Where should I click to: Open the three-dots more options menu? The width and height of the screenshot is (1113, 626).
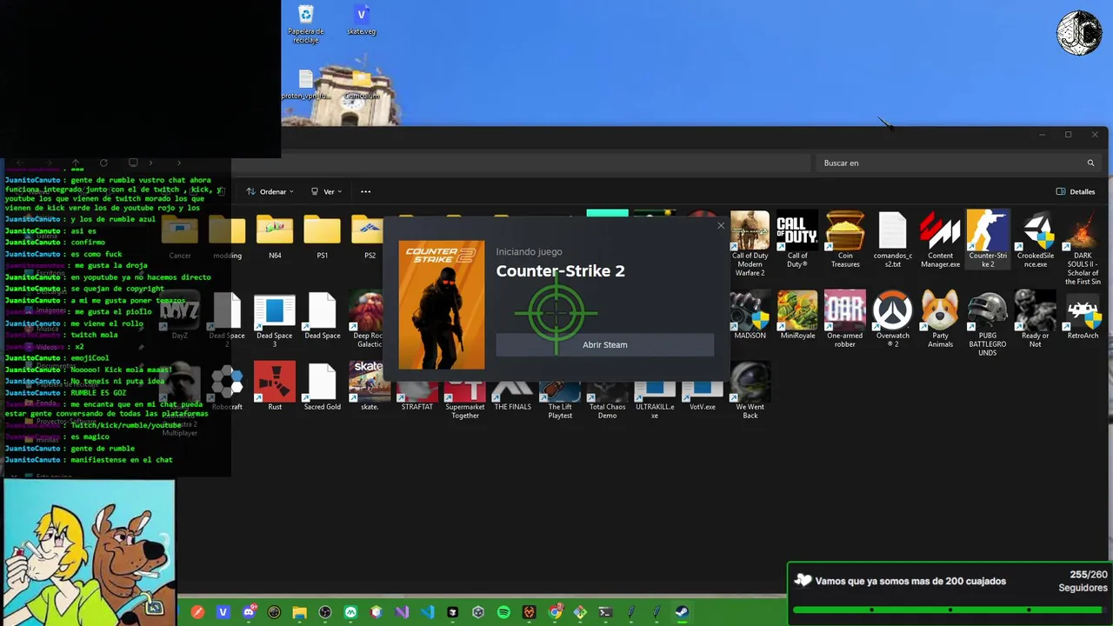(x=365, y=191)
